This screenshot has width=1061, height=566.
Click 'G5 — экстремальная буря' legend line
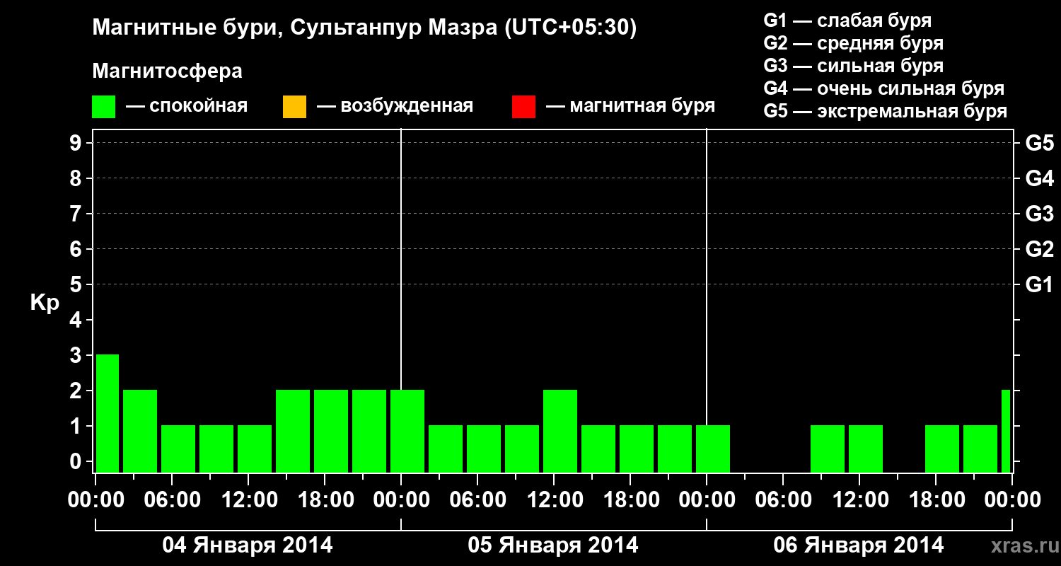pyautogui.click(x=886, y=111)
